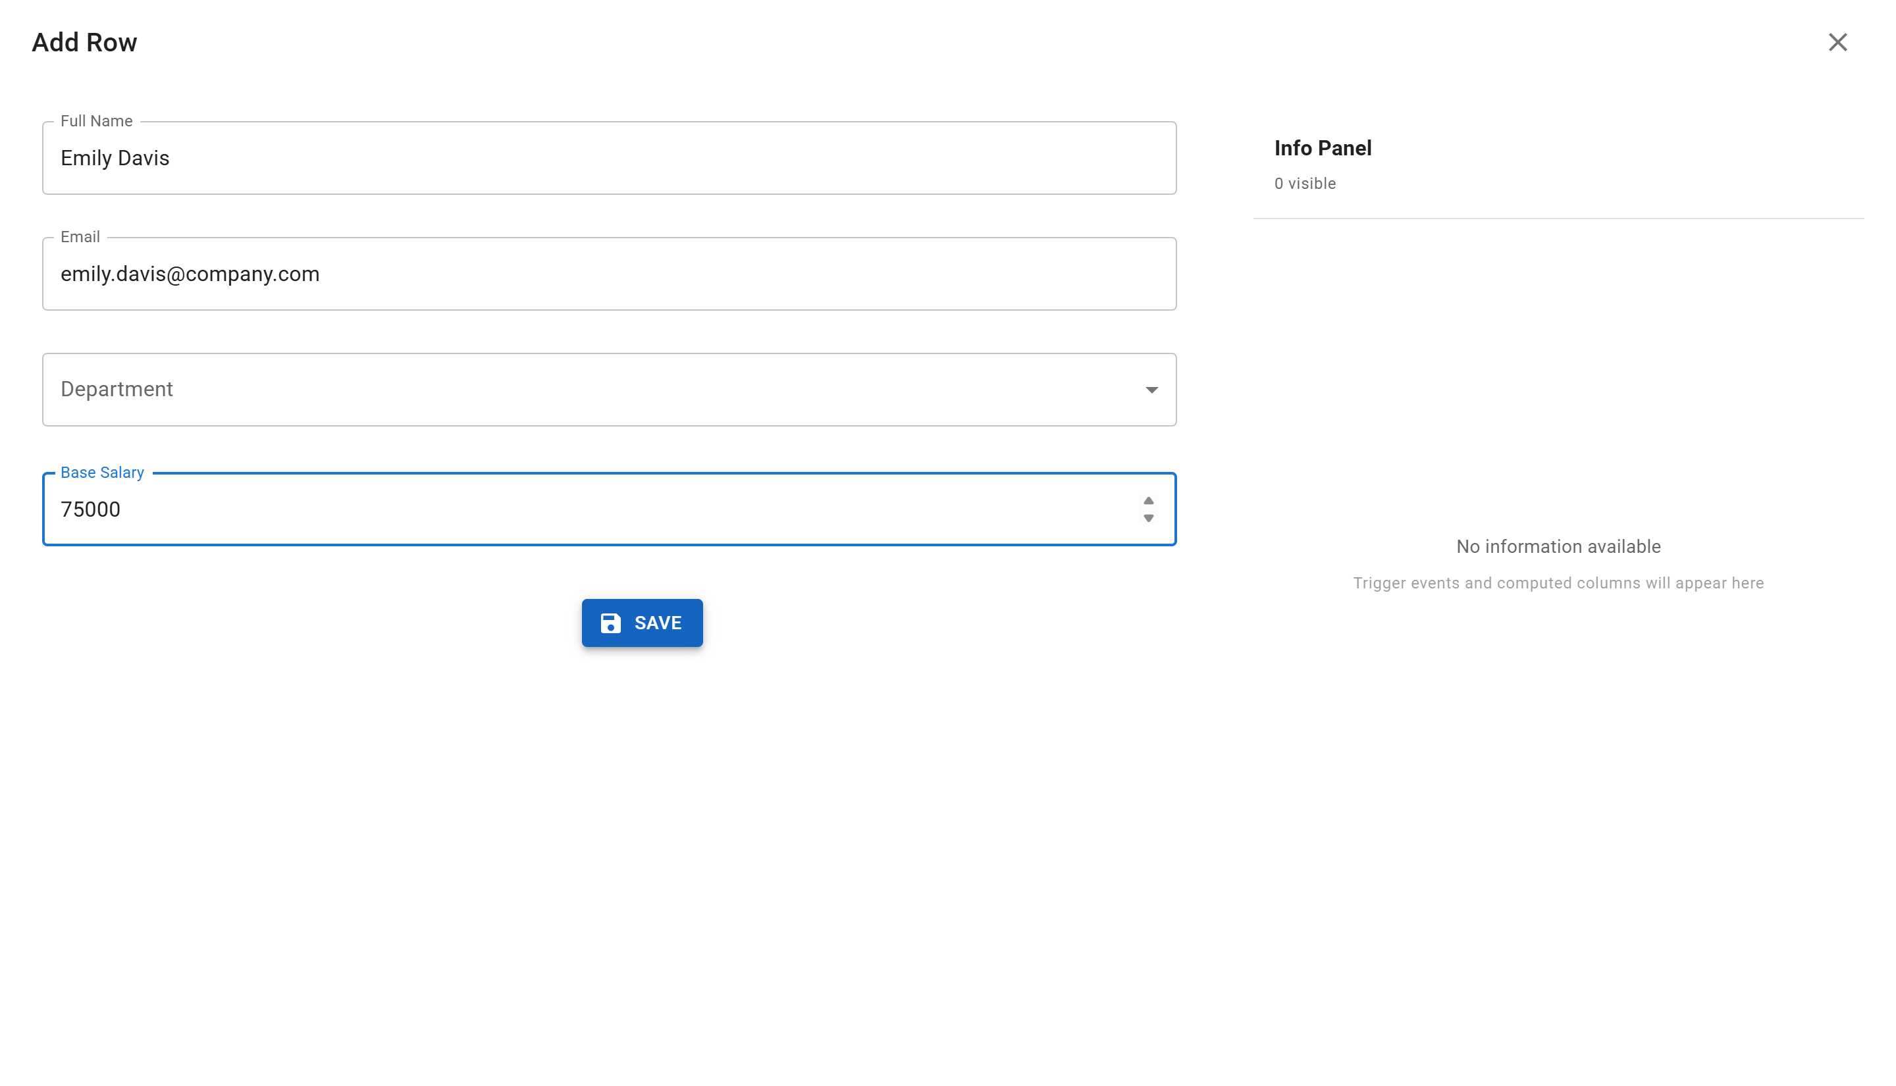Click the X icon at top right
Viewport: 1896px width, 1086px height.
pyautogui.click(x=1838, y=43)
